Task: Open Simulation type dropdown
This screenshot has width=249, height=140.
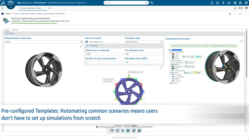Action: 162,42
